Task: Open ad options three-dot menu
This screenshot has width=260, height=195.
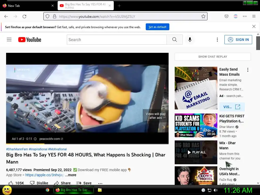Action: (248, 70)
